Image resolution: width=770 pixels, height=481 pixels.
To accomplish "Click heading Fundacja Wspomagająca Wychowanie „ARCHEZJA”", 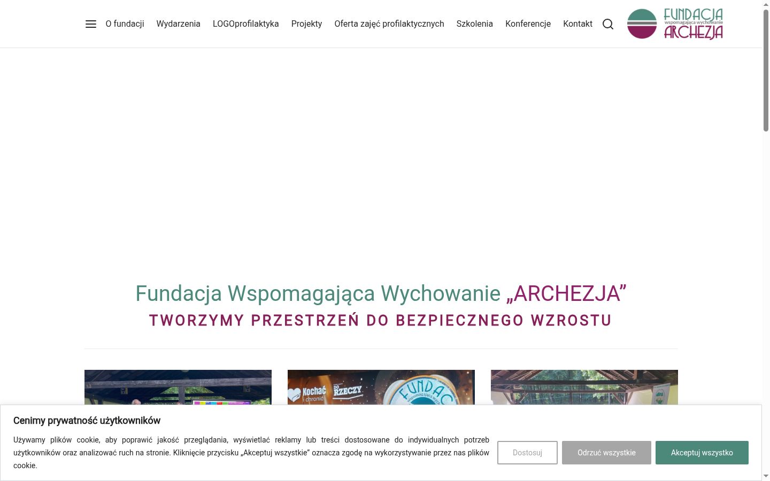I will coord(381,293).
